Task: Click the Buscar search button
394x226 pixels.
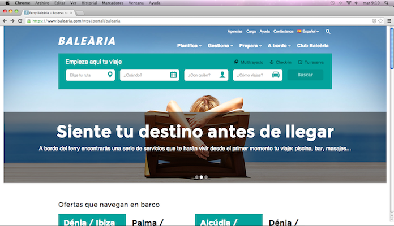Action: pyautogui.click(x=305, y=75)
